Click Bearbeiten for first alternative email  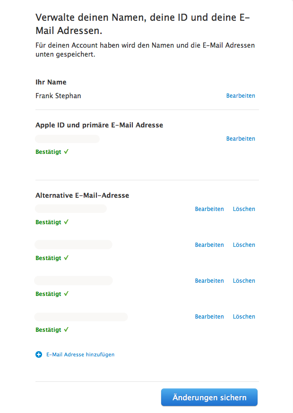pyautogui.click(x=209, y=209)
